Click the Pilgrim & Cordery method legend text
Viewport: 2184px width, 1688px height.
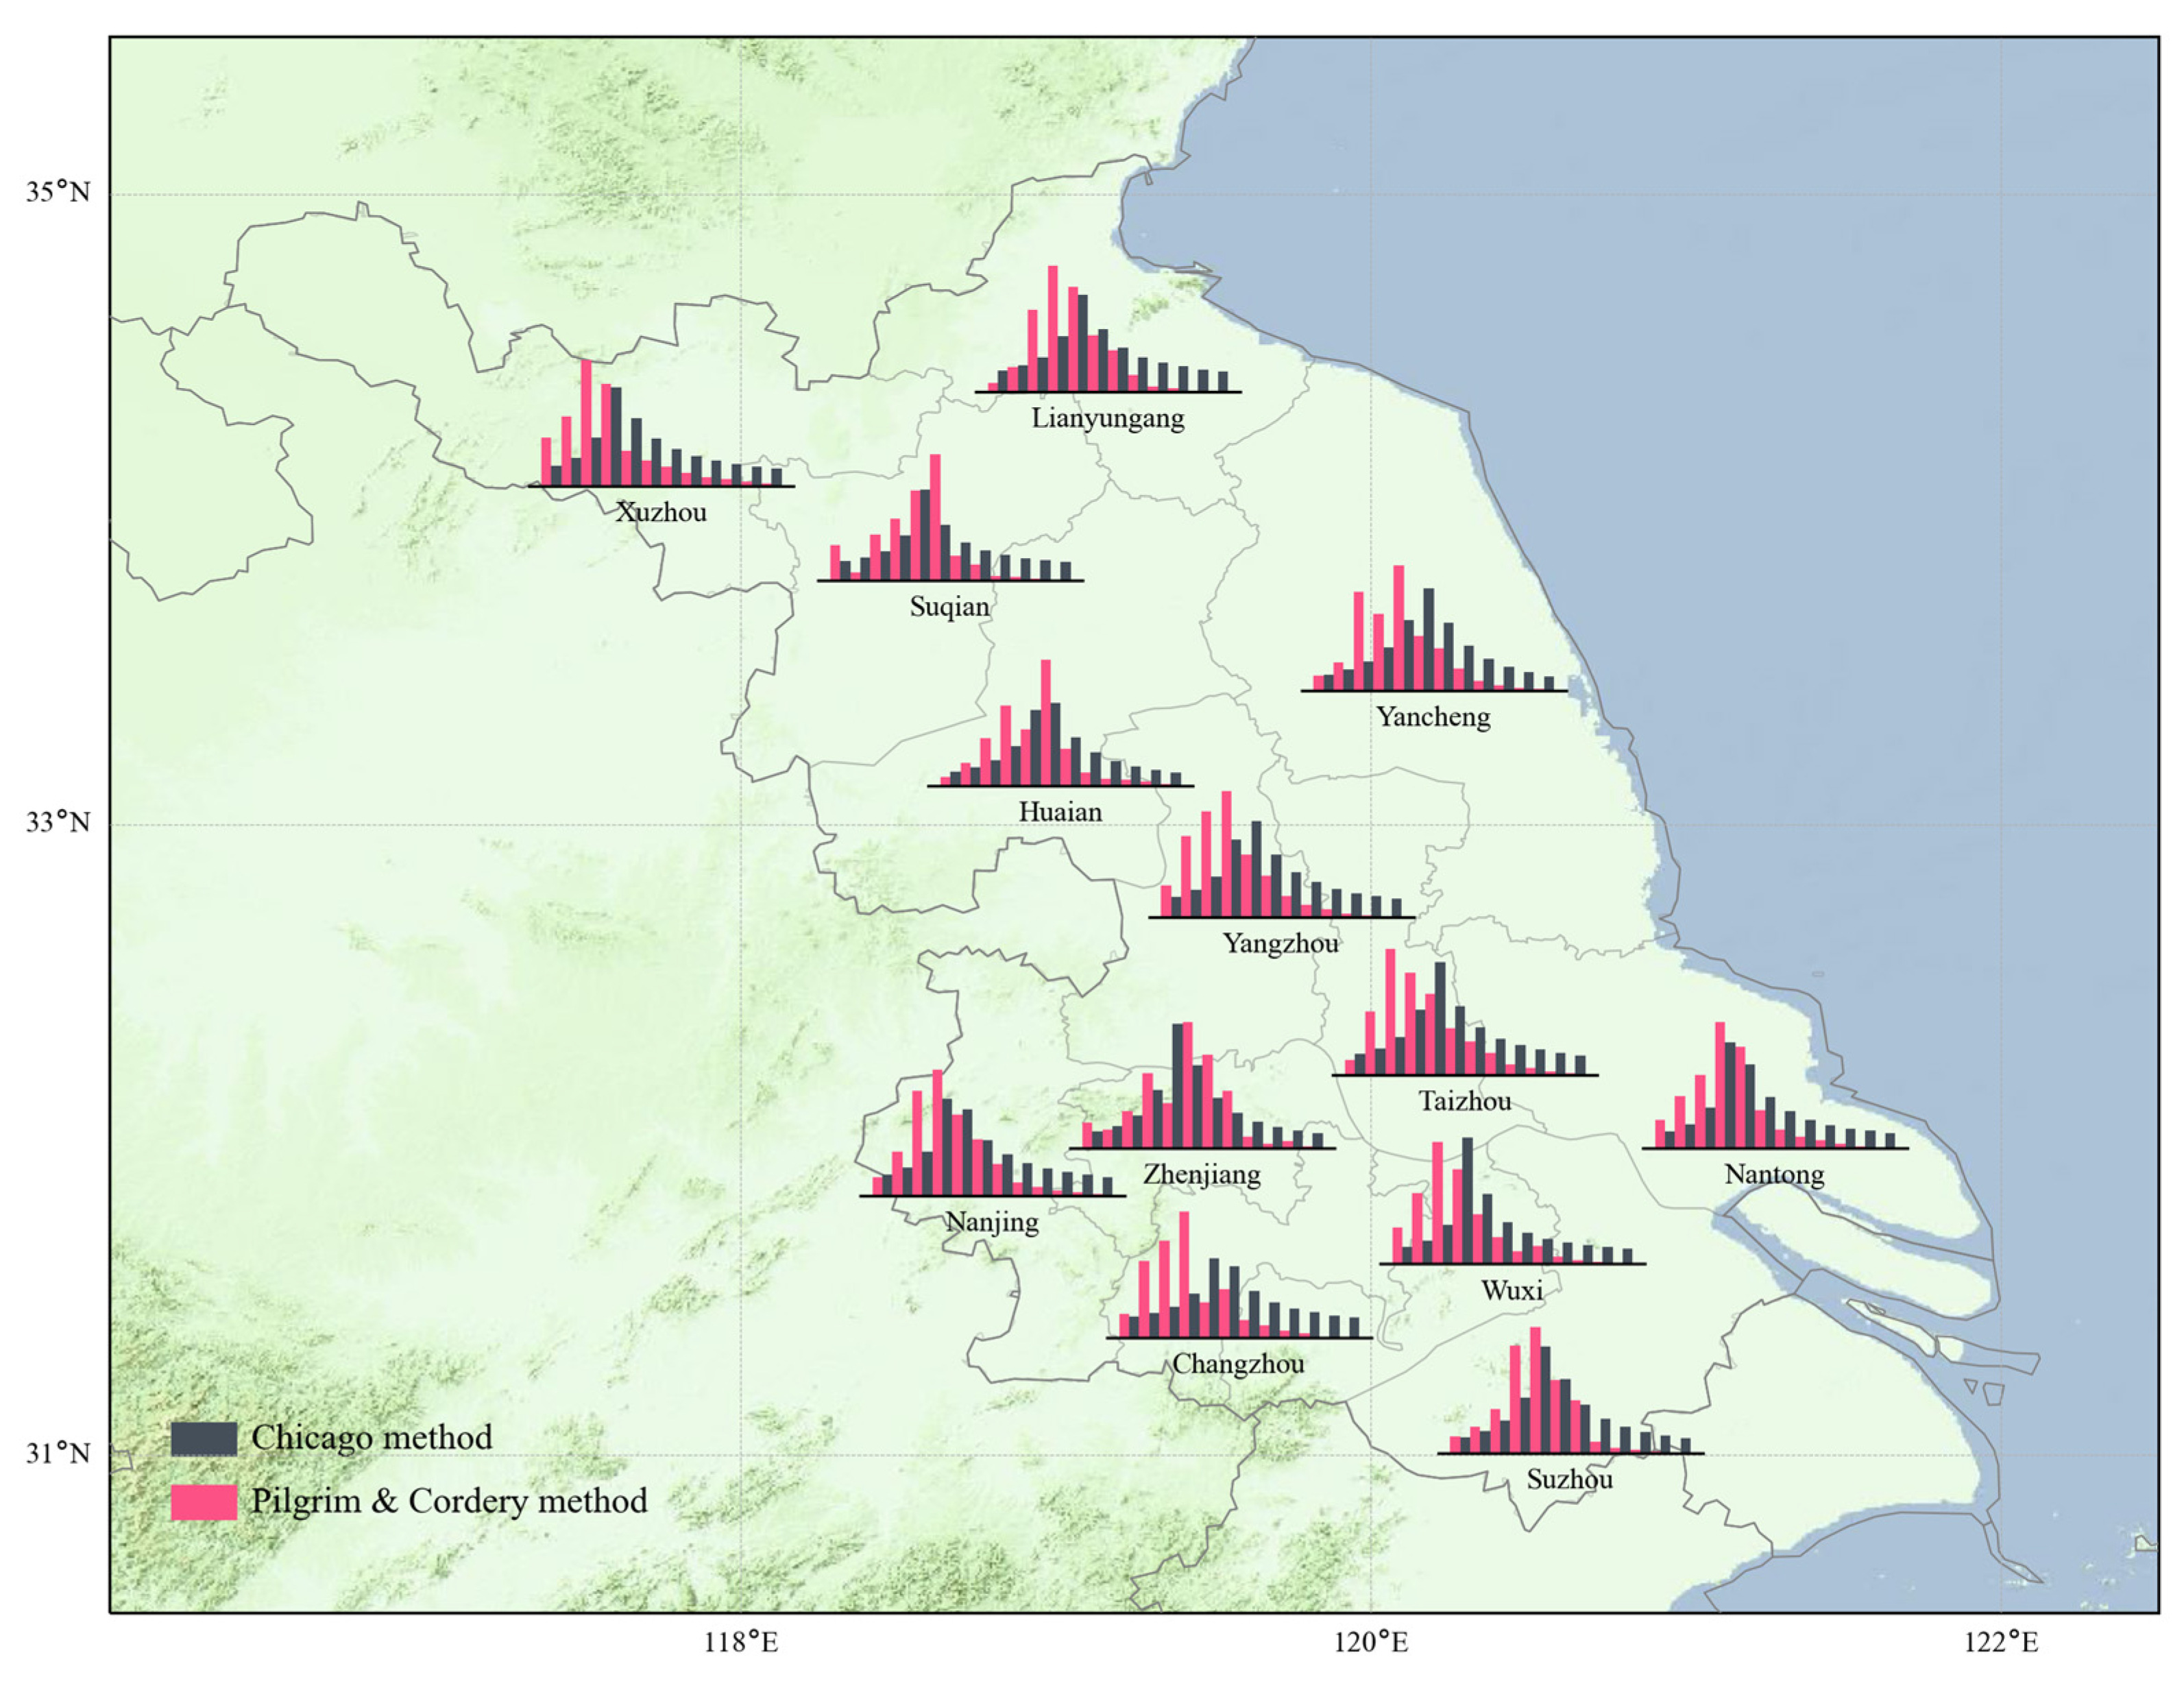tap(449, 1501)
